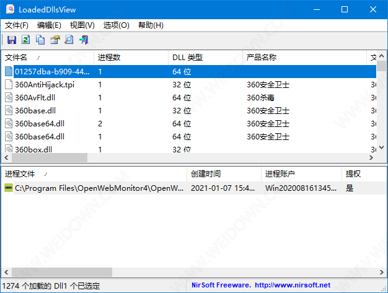Viewport: 388px width, 293px height.
Task: Click the Refresh toolbar icon
Action: tap(26, 40)
